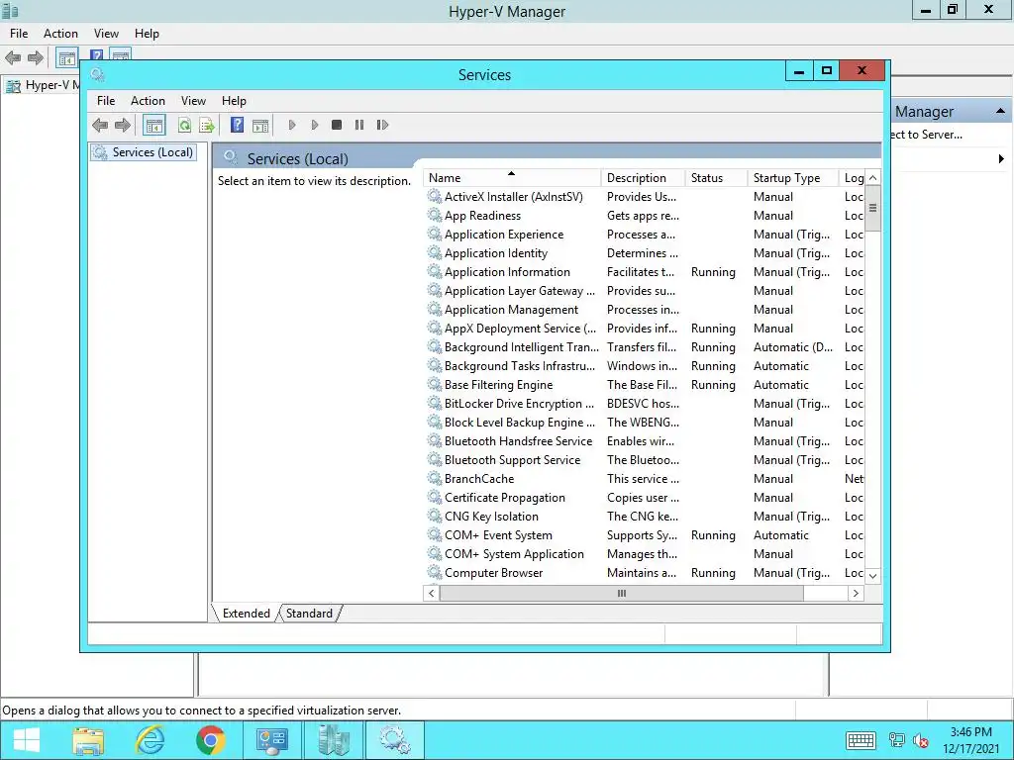Switch to Hyper-V Manager taskbar icon
Screen dimensions: 1014x760
click(x=333, y=740)
